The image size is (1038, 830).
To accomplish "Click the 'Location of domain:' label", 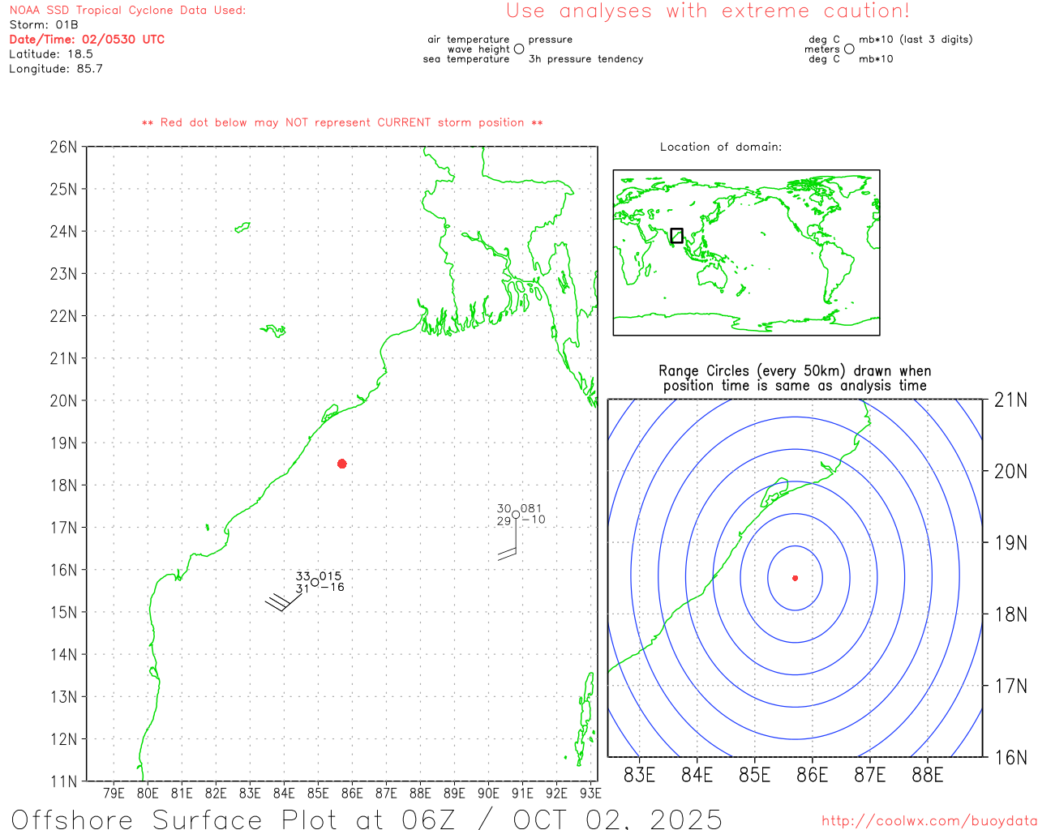I will [721, 147].
